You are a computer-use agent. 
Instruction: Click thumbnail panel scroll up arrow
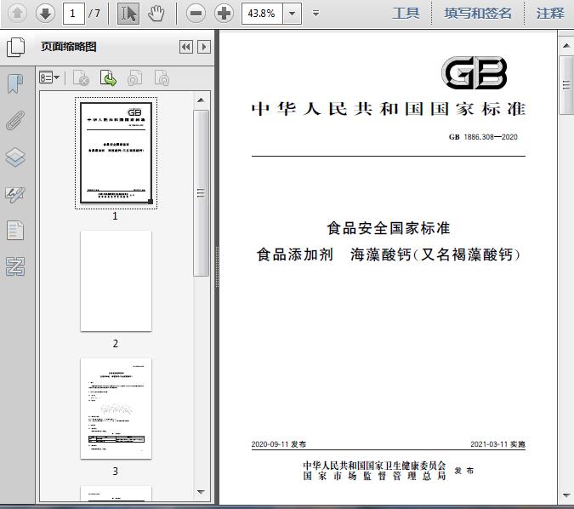[x=201, y=100]
